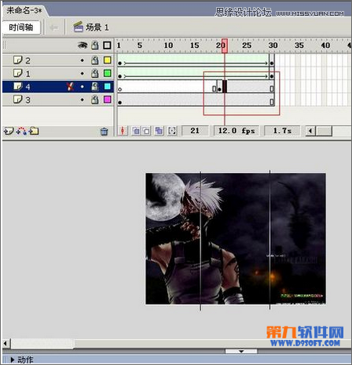Switch to the 未命名-3* document tab
This screenshot has height=365, width=352.
(24, 11)
